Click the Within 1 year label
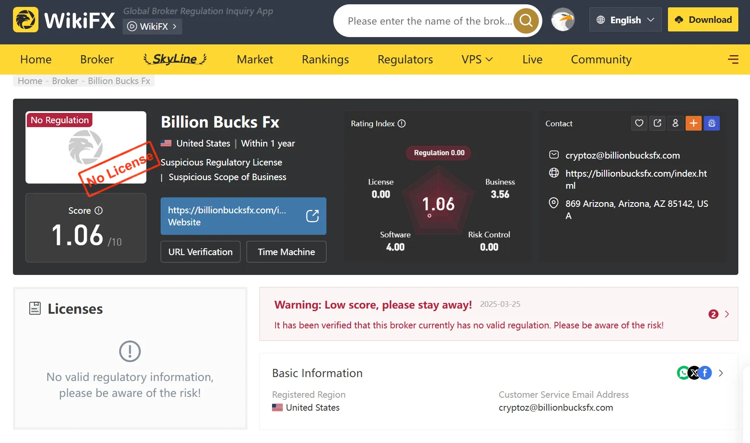The height and width of the screenshot is (443, 750). (268, 144)
